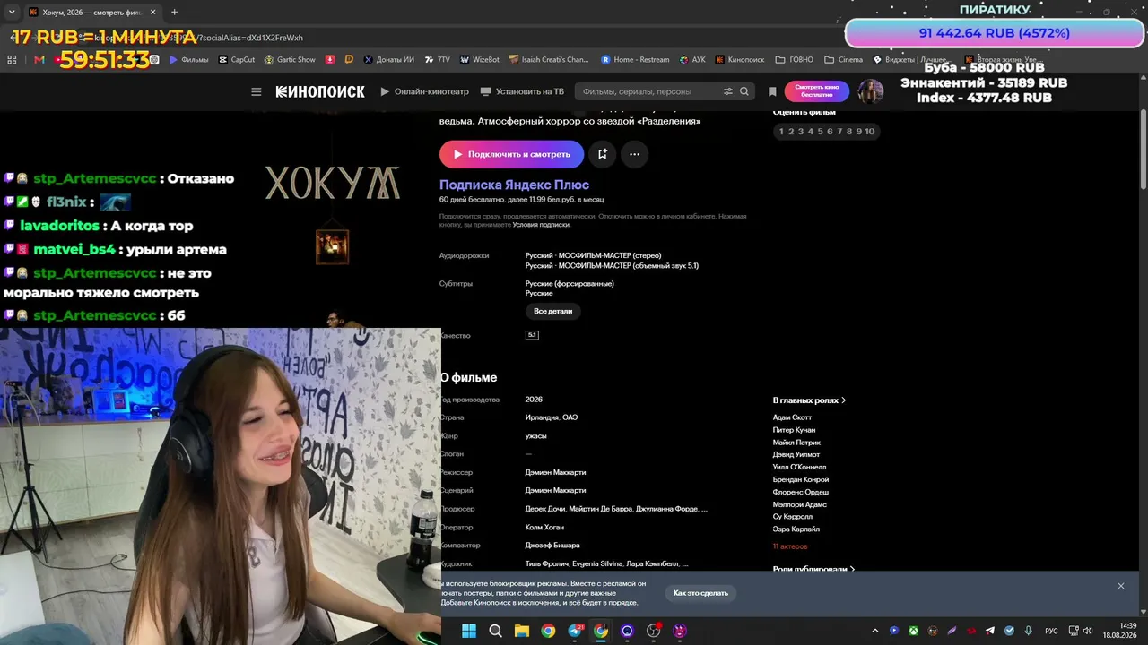The height and width of the screenshot is (645, 1148).
Task: Click the Кинопоиск logo
Action: tap(320, 91)
